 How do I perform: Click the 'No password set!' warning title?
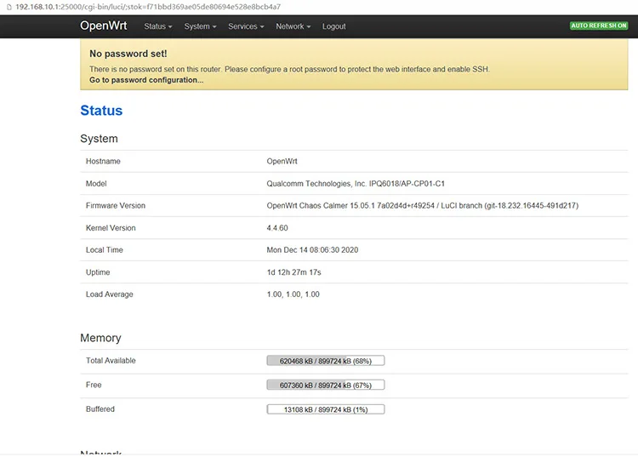128,54
